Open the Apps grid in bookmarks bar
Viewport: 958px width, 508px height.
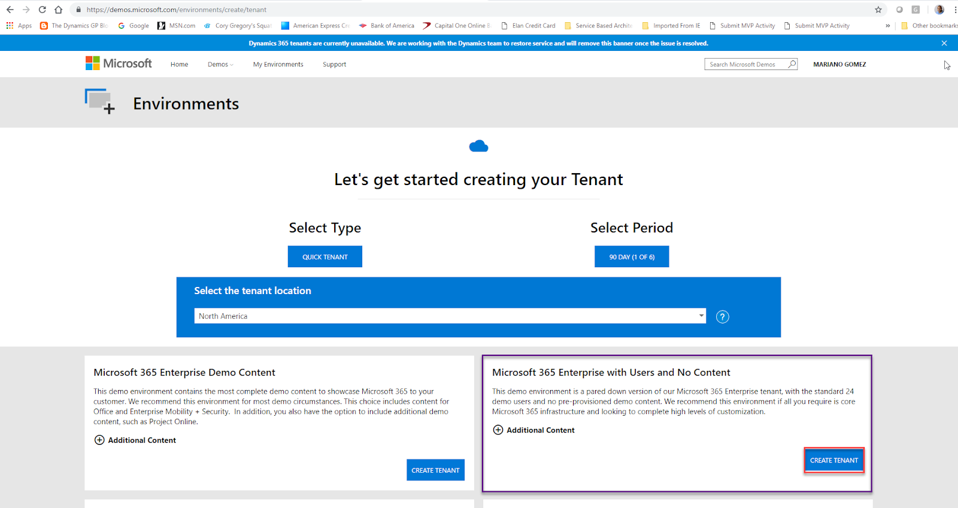coord(19,26)
